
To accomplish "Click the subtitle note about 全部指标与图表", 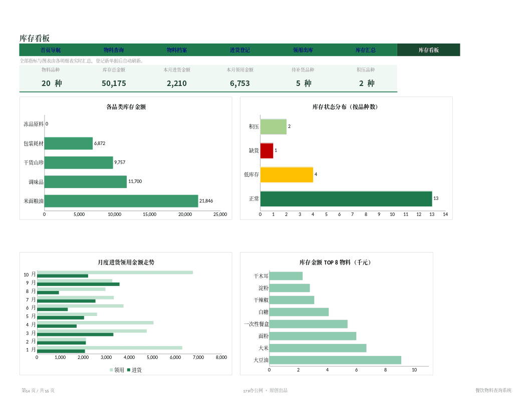I will point(82,61).
